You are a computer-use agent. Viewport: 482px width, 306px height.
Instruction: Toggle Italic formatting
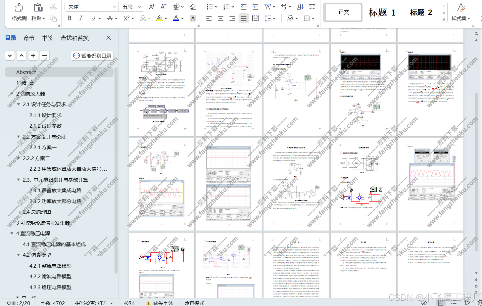[81, 18]
